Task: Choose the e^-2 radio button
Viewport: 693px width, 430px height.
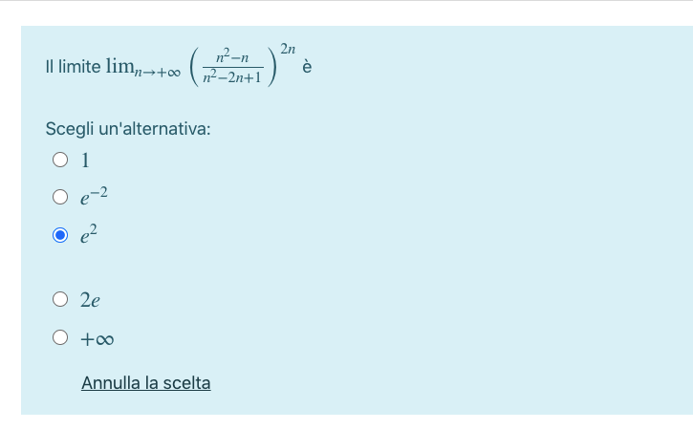Action: 61,198
